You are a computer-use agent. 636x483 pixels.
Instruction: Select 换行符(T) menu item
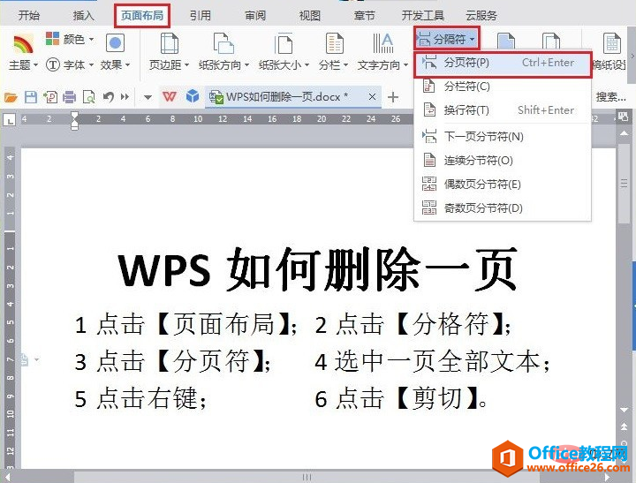tap(503, 109)
